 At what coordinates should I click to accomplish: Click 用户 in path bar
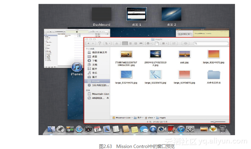pos(138,118)
